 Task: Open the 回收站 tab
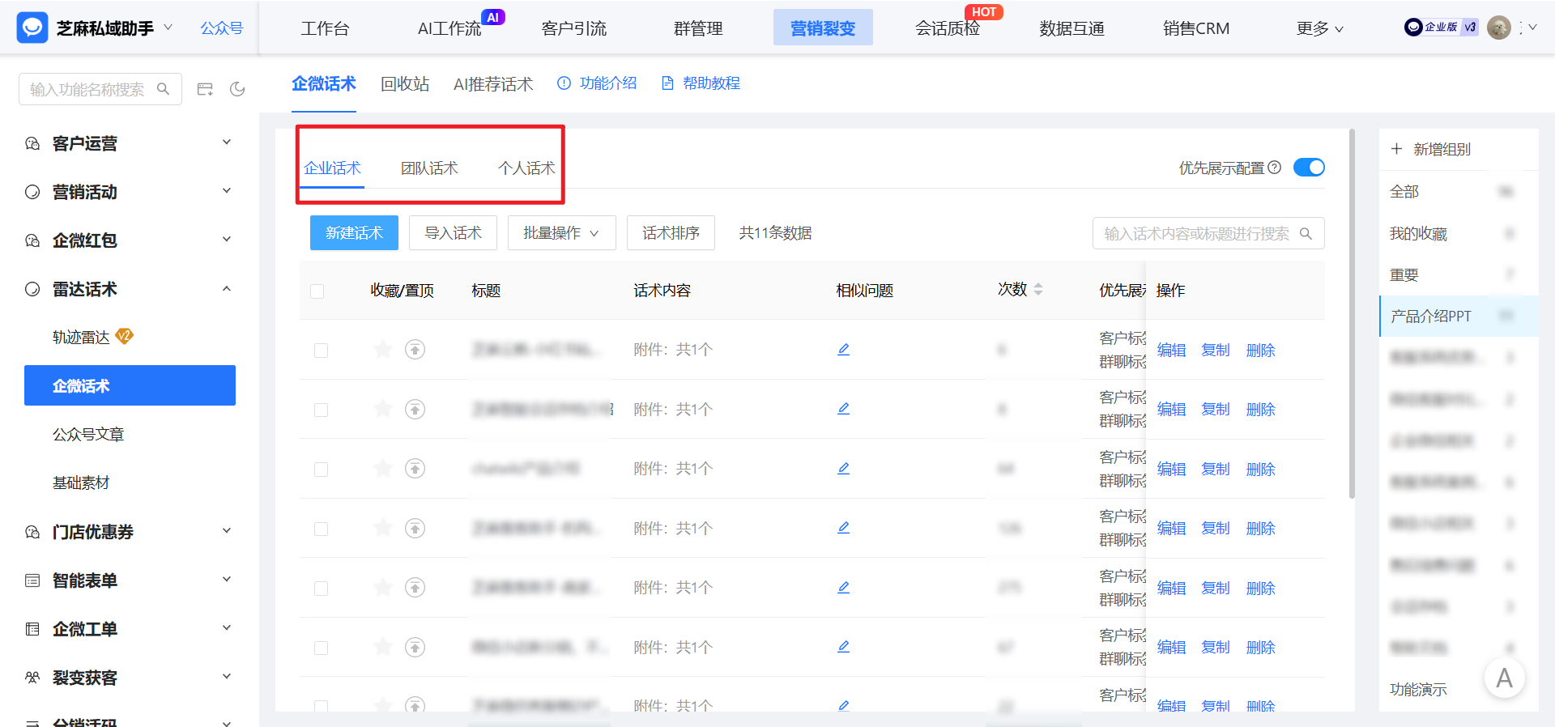tap(405, 83)
